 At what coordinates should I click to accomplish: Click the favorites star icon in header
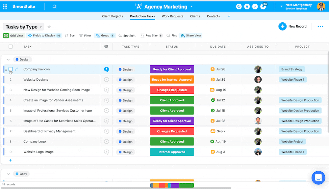(x=247, y=7)
